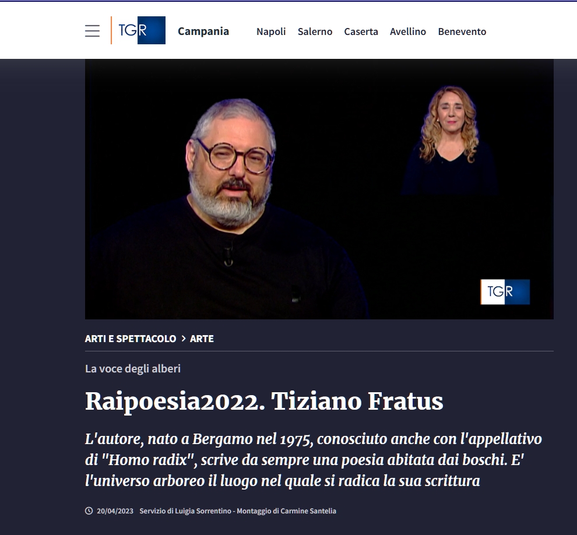The height and width of the screenshot is (535, 577).
Task: Open the Campania region link
Action: [203, 31]
